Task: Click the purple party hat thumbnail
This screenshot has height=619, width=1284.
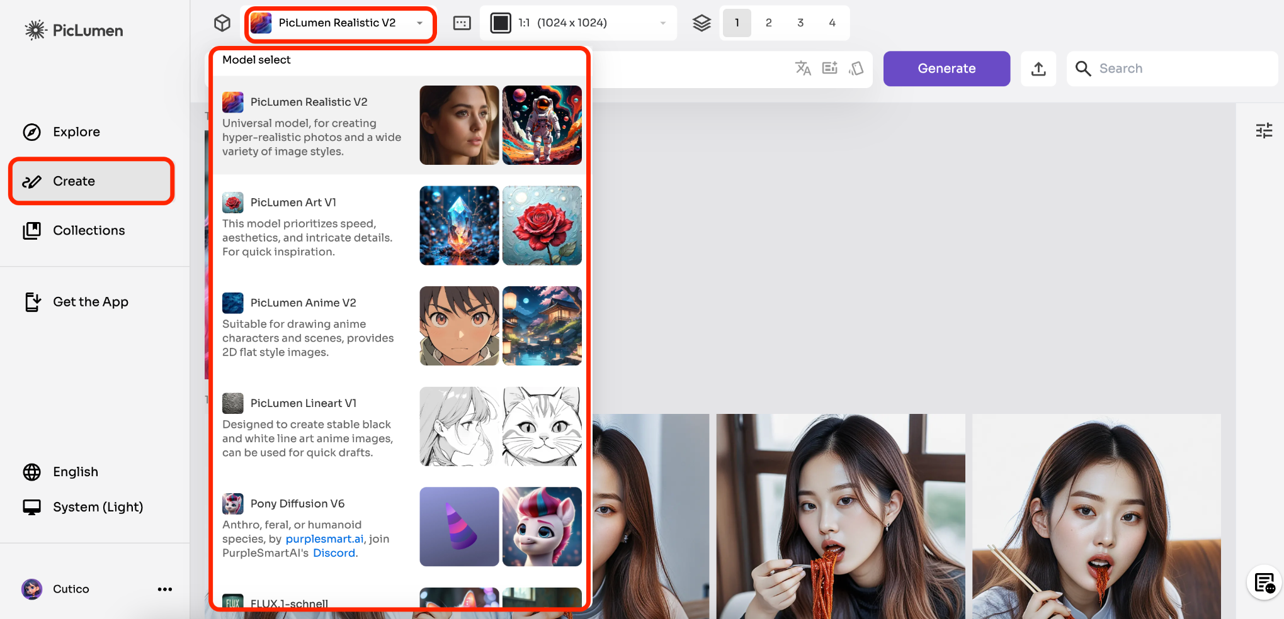Action: 459,527
